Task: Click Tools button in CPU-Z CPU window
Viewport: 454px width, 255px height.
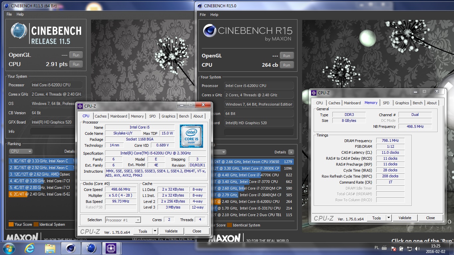Action: pos(143,231)
